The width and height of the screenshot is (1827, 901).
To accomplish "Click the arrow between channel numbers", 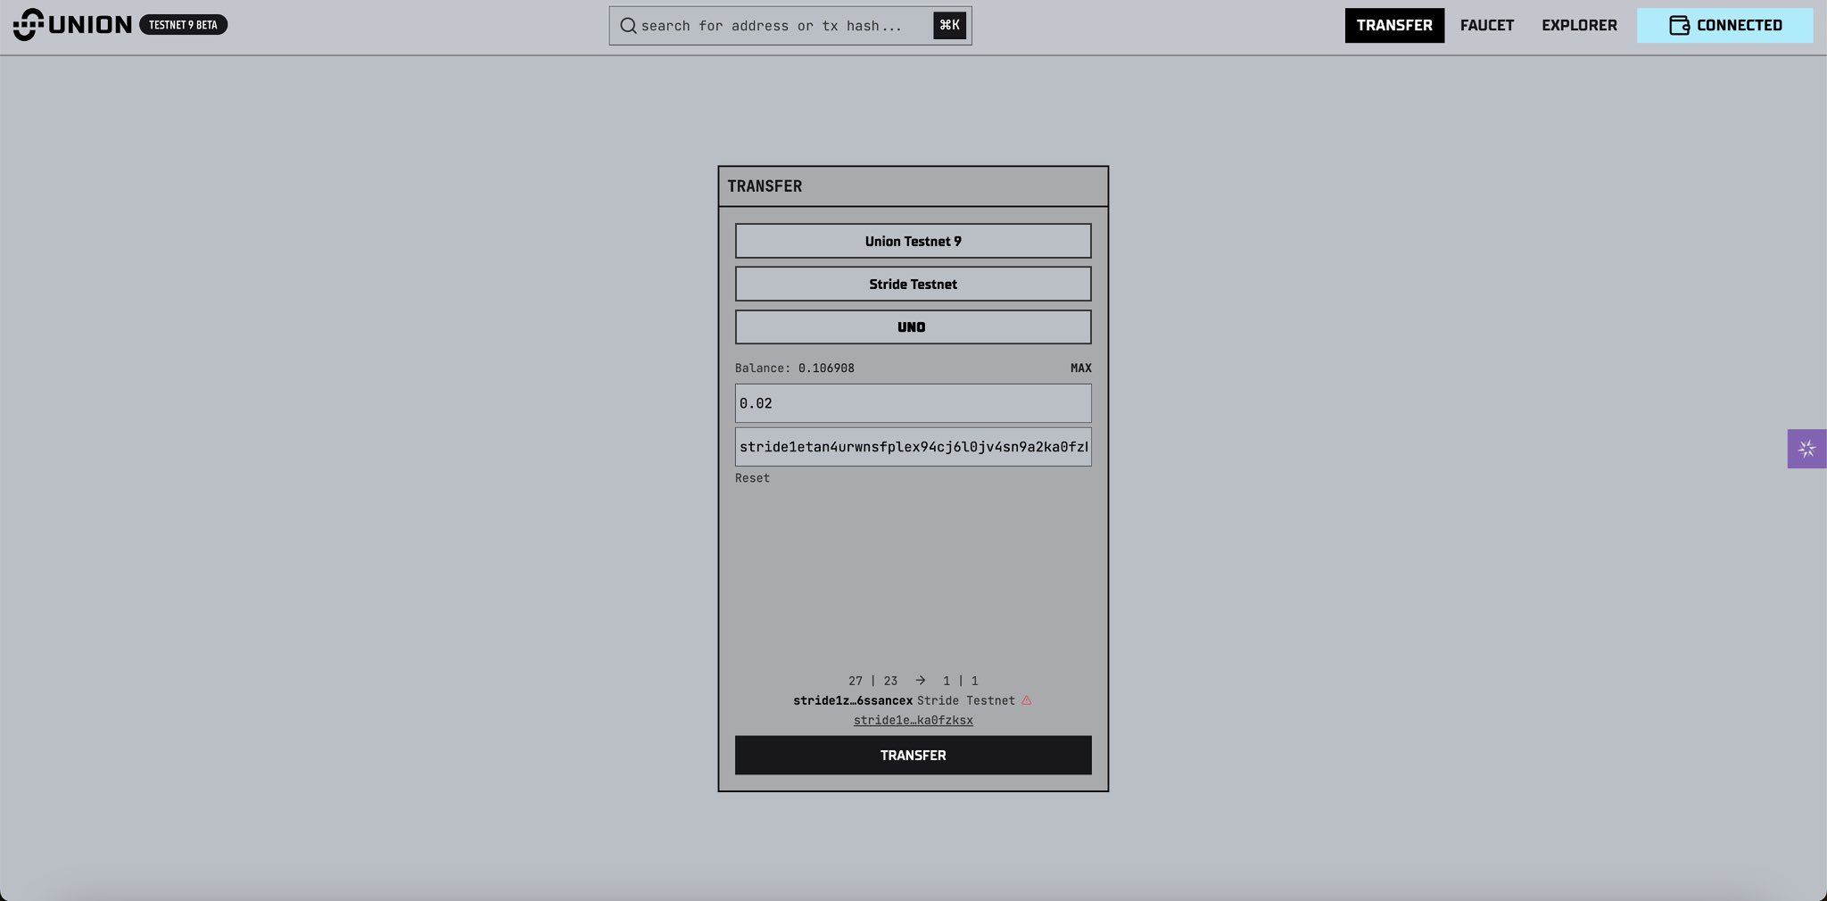I will [920, 681].
